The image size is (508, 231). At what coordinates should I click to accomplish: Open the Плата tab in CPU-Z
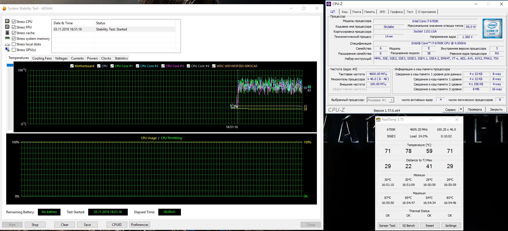pos(357,12)
